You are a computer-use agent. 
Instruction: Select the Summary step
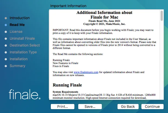click(x=18, y=66)
